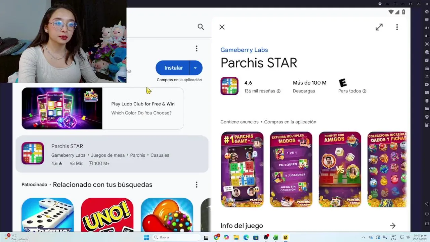Click the Info del juego heading

coord(242,226)
